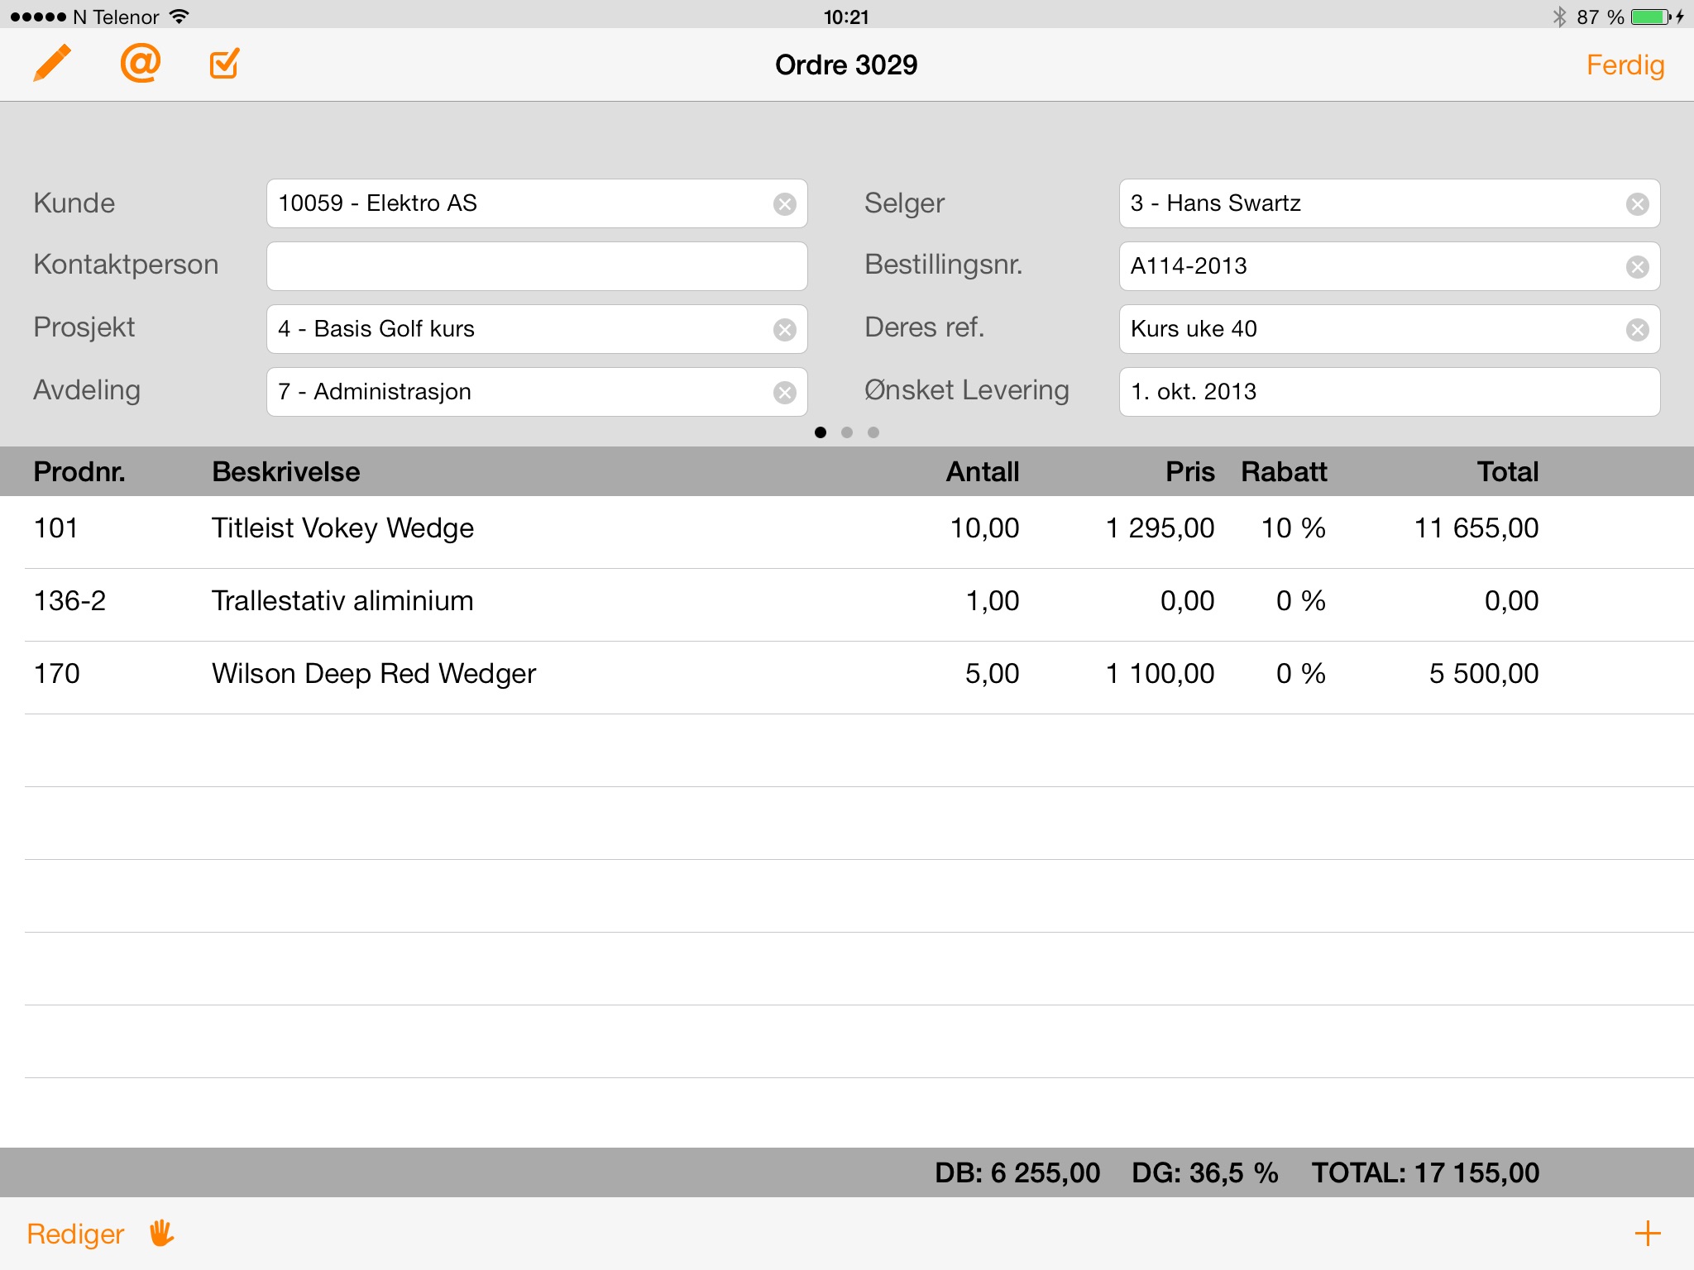Clear the Deres ref. field Kurs uke 40

[x=1637, y=329]
